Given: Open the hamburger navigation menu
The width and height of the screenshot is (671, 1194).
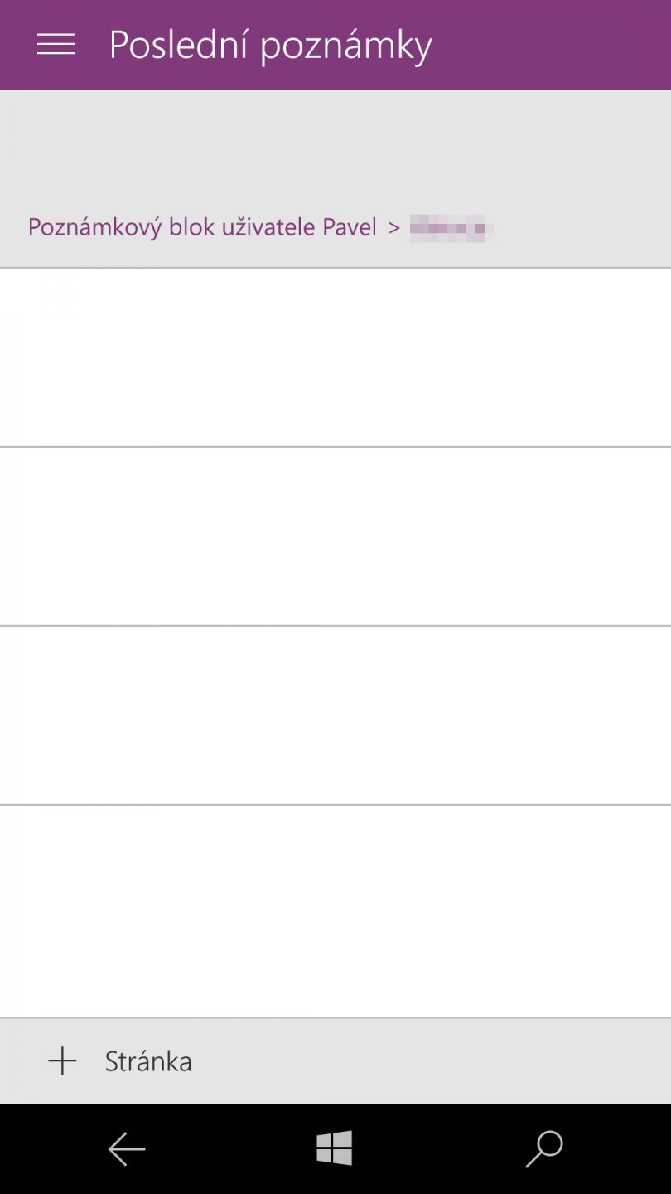Looking at the screenshot, I should click(x=56, y=45).
